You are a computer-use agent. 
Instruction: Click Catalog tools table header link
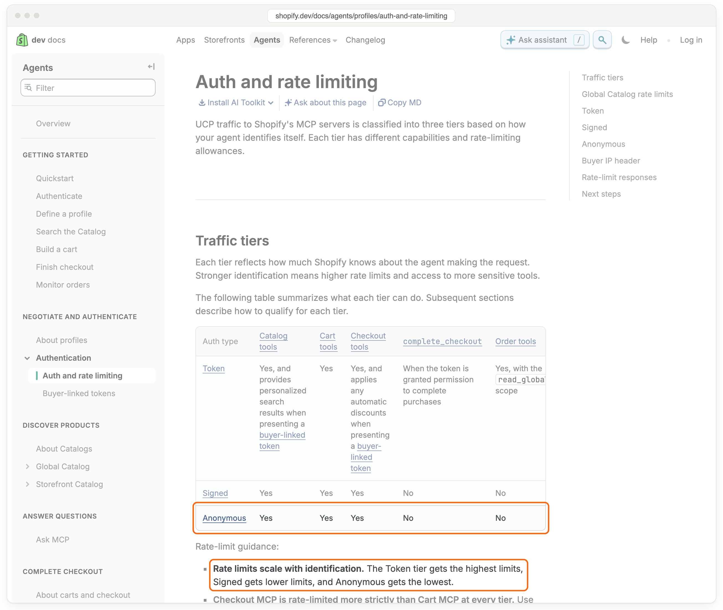click(273, 341)
